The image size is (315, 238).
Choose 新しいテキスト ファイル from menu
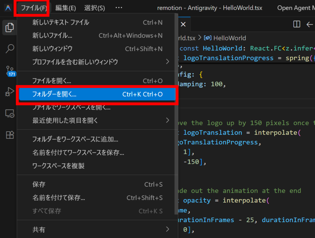click(x=61, y=22)
